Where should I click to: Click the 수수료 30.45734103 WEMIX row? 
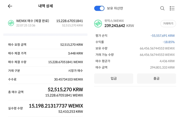click(46, 79)
